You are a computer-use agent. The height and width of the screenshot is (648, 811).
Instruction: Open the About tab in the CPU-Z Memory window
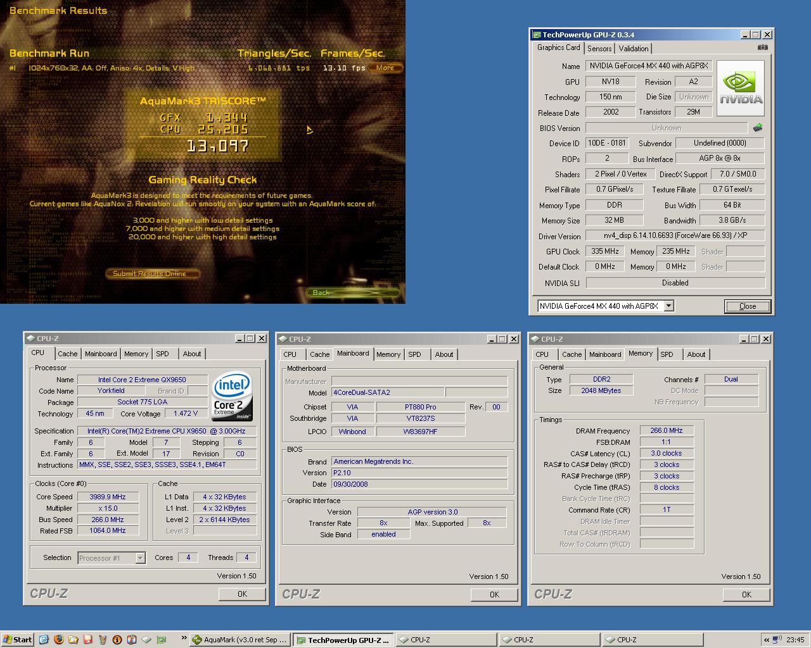coord(696,354)
